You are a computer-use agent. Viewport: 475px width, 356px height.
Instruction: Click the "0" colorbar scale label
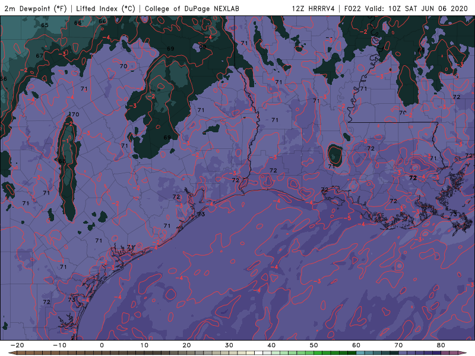[102, 345]
